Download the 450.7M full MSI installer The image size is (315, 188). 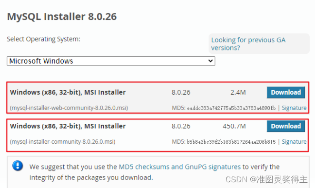click(x=286, y=126)
